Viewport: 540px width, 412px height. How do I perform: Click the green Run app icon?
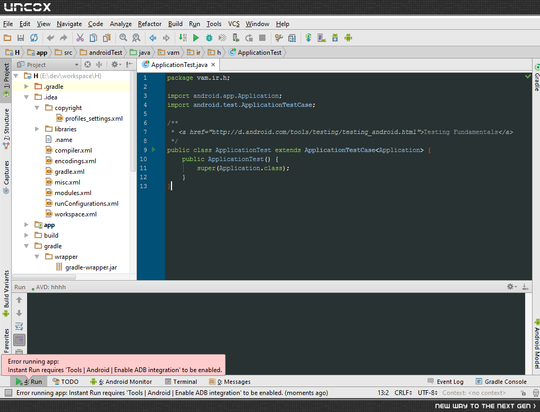(196, 38)
